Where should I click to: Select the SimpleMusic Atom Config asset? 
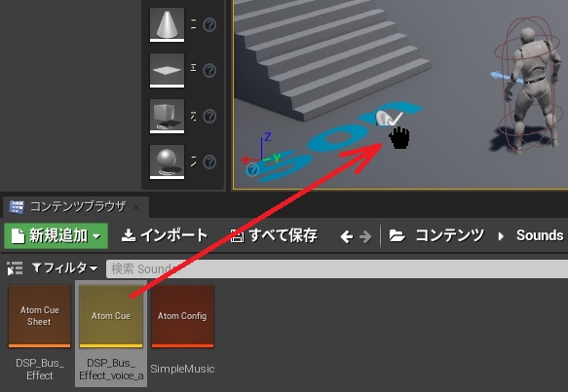click(182, 330)
